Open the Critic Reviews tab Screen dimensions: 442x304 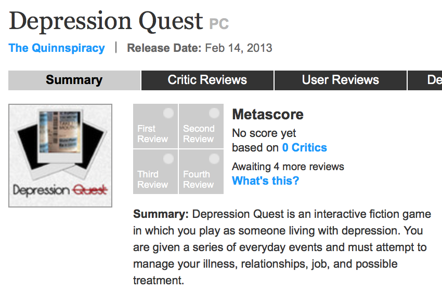207,80
